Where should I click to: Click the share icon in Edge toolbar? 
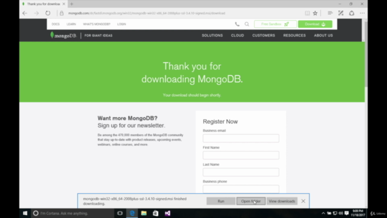pos(352,13)
